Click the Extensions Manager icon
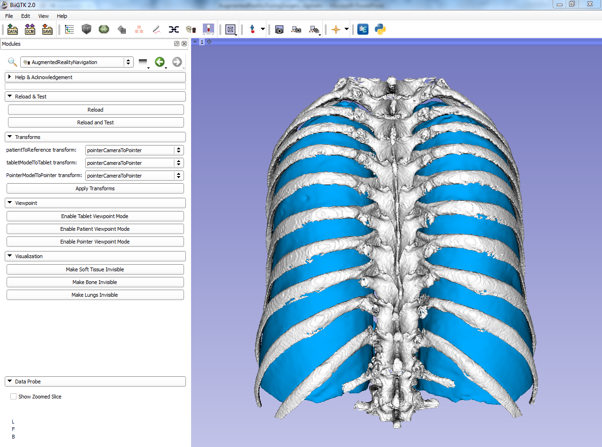Viewport: 602px width, 447px height. pos(363,30)
